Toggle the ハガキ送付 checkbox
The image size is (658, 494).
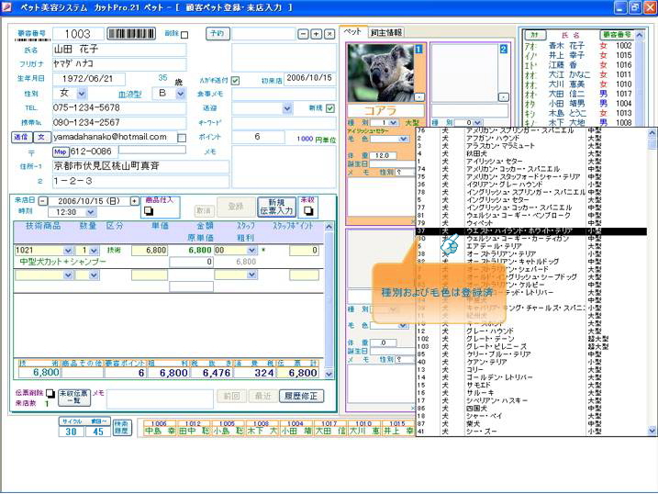point(236,81)
